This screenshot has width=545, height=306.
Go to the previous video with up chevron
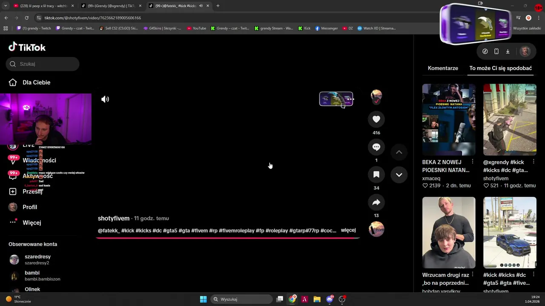click(399, 152)
